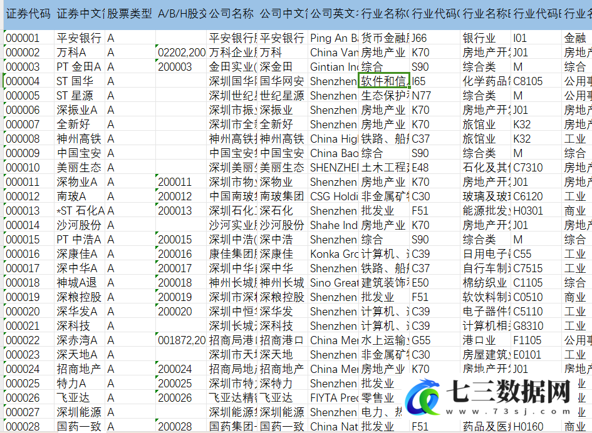
Task: Select the Sino Great English name cell
Action: pyautogui.click(x=333, y=282)
